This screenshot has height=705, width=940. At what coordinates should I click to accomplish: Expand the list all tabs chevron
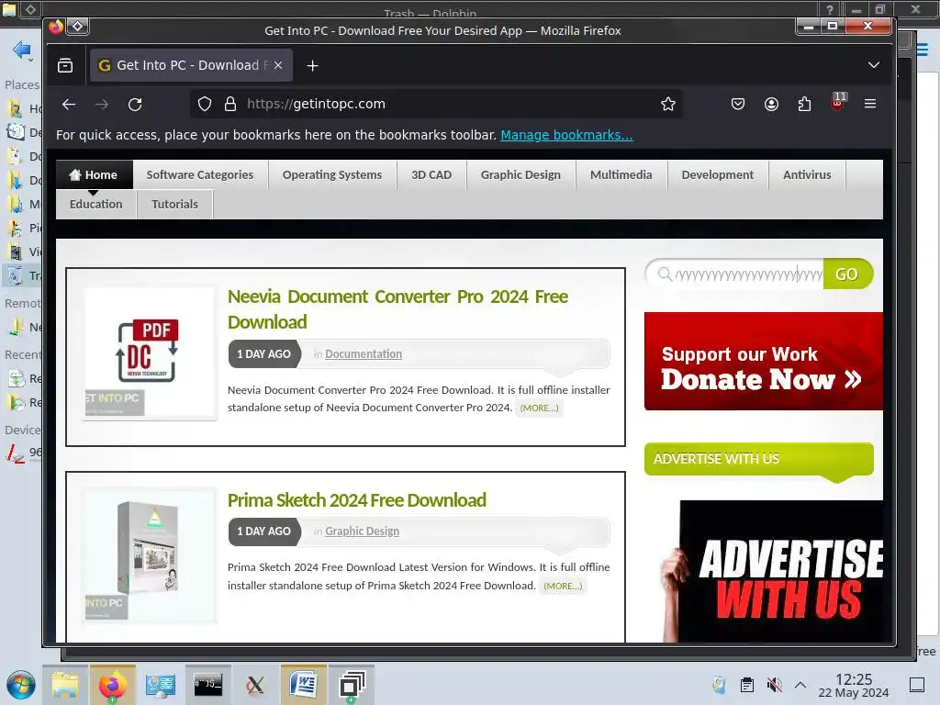(874, 65)
